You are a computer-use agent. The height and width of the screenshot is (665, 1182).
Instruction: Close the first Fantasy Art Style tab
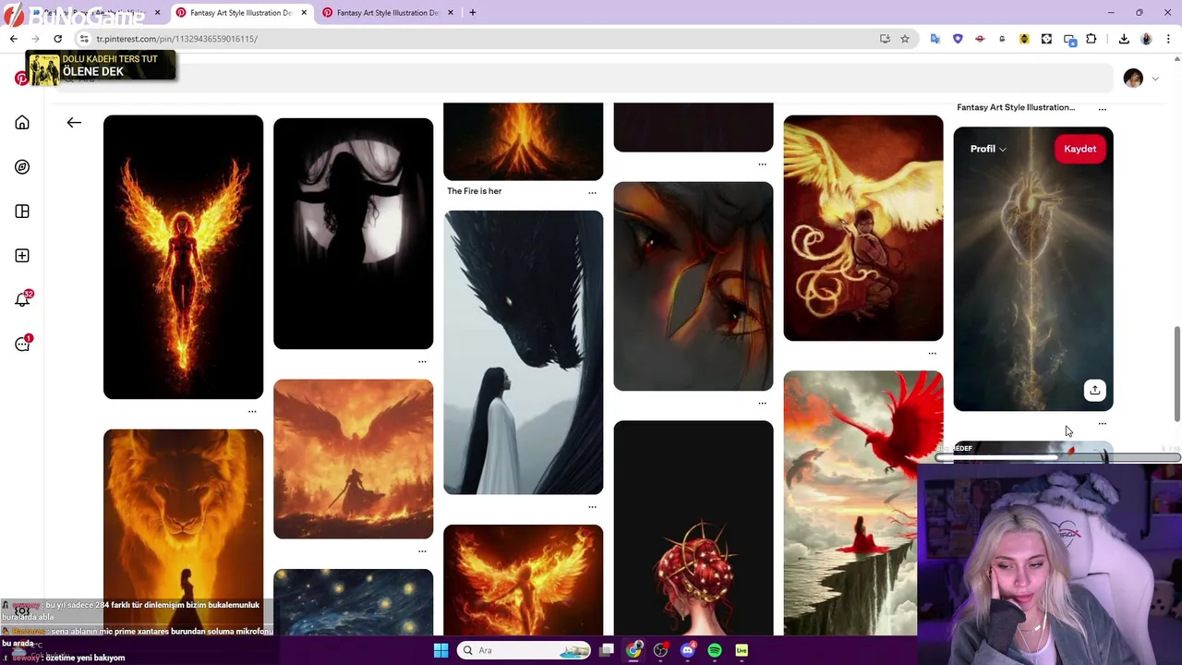tap(304, 13)
